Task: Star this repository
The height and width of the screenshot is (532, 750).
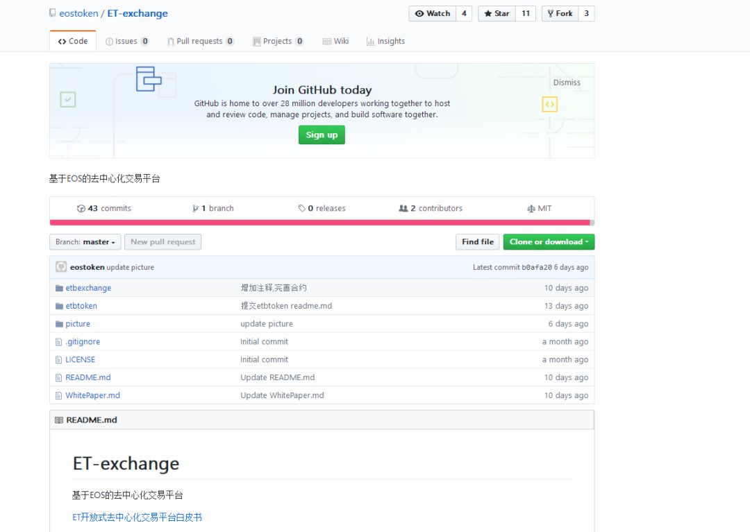Action: (497, 13)
